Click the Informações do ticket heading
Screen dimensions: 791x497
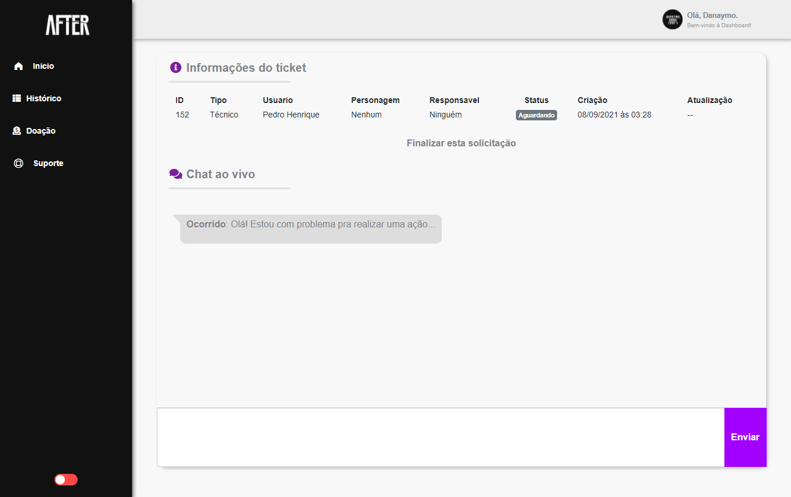tap(246, 68)
